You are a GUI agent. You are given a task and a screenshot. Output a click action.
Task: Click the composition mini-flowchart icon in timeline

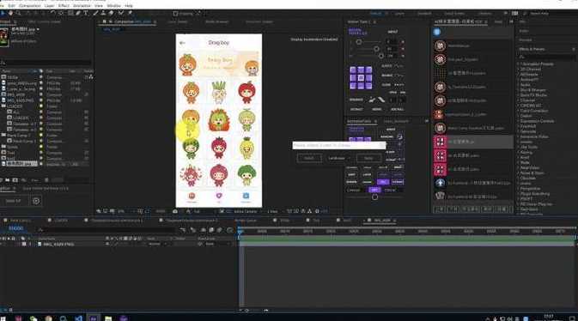point(183,230)
